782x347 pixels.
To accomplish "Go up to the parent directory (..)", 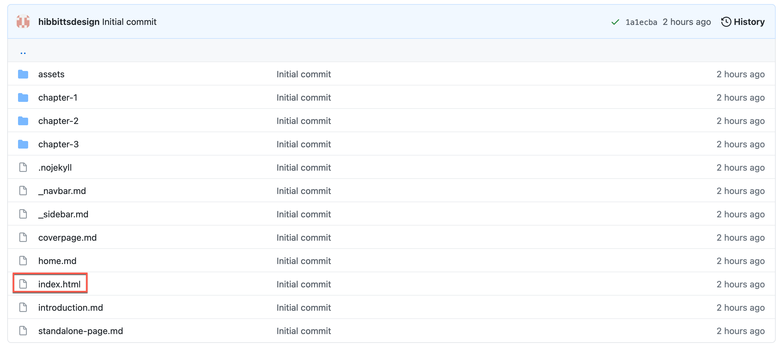I will pyautogui.click(x=23, y=52).
